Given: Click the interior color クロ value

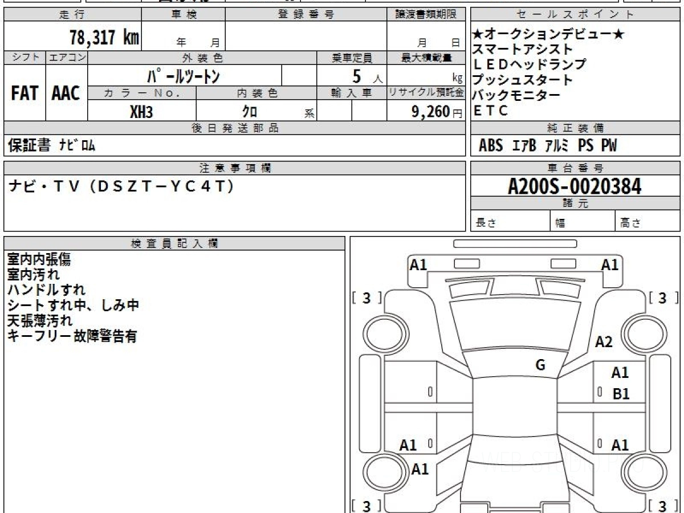Looking at the screenshot, I should coord(249,112).
